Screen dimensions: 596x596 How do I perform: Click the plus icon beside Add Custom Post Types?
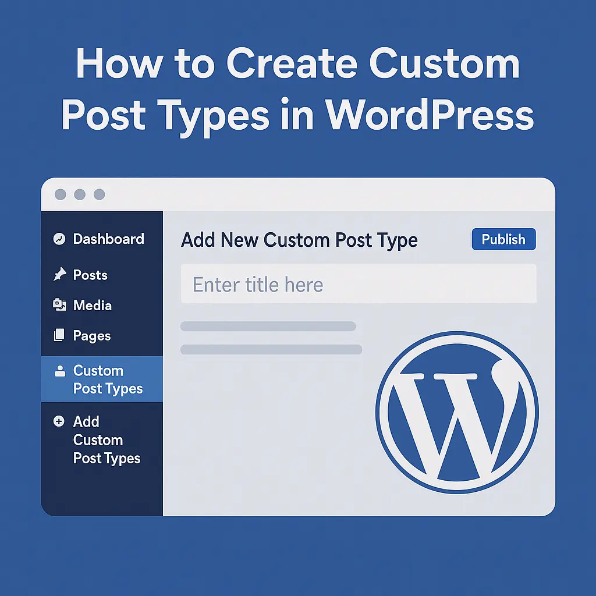tap(60, 421)
